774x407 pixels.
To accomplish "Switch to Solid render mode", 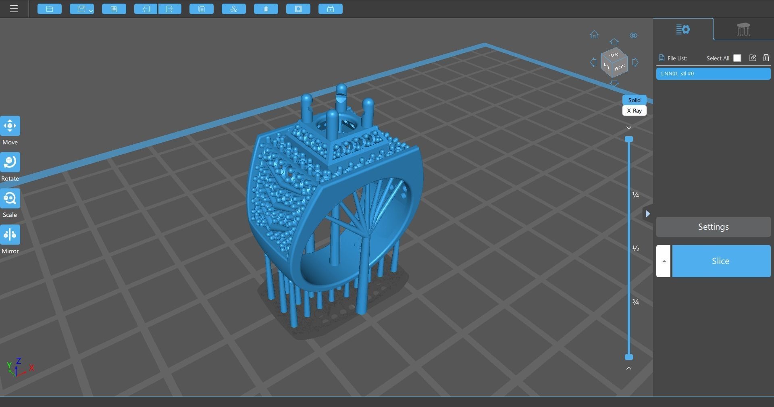I will pyautogui.click(x=634, y=100).
